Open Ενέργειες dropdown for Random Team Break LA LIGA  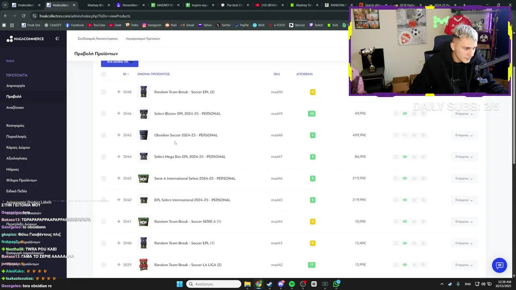click(x=464, y=265)
